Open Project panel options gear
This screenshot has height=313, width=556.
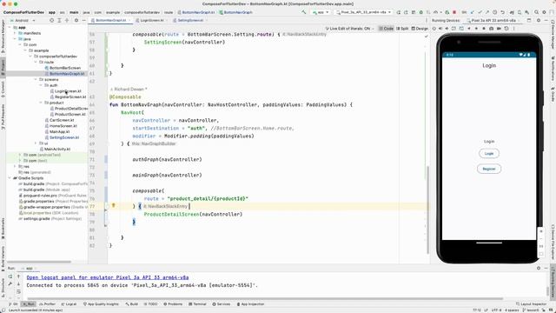pyautogui.click(x=76, y=20)
